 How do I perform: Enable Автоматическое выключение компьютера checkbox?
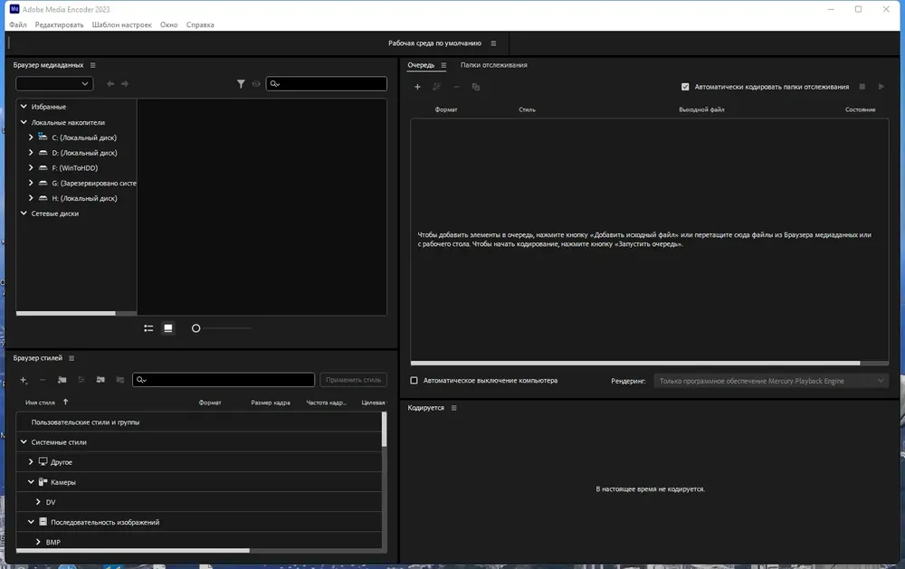coord(414,381)
